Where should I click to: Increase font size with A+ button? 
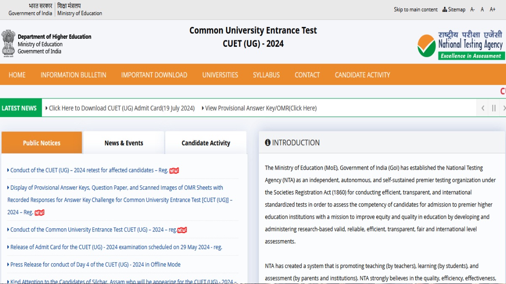point(492,10)
